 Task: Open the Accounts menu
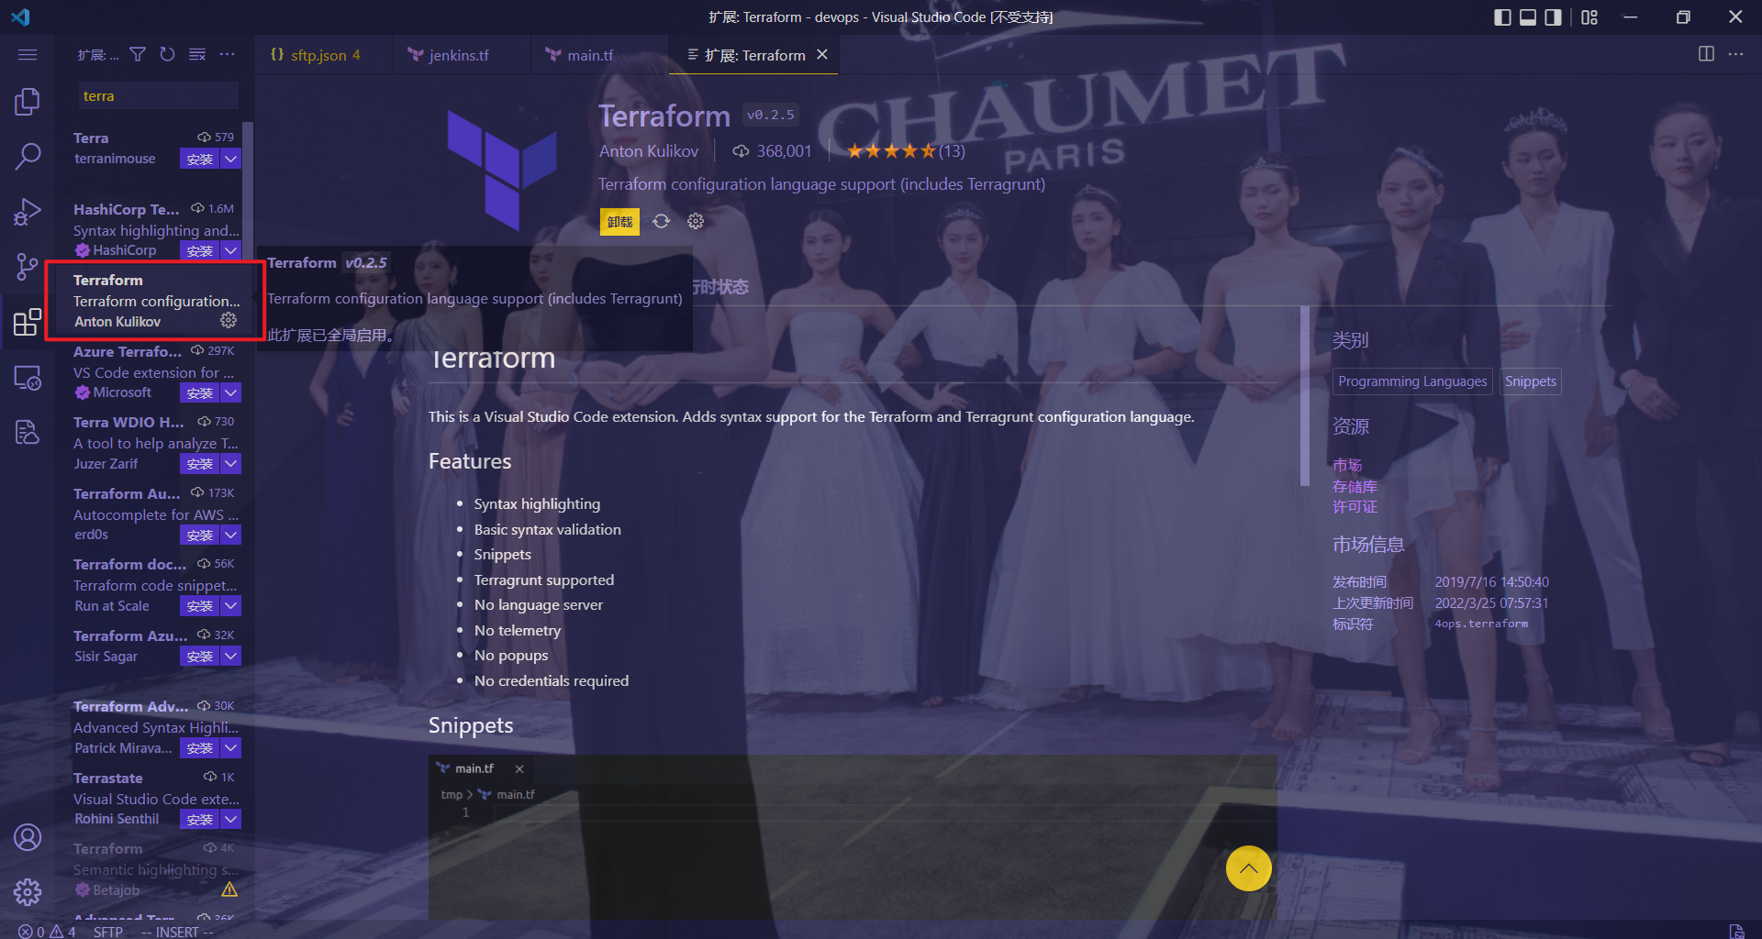(x=28, y=837)
